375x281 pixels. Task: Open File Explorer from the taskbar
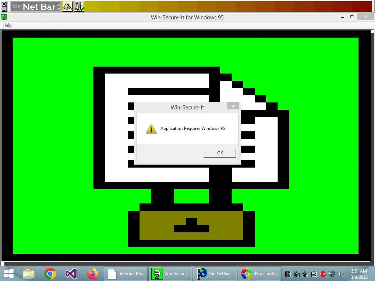pyautogui.click(x=29, y=274)
